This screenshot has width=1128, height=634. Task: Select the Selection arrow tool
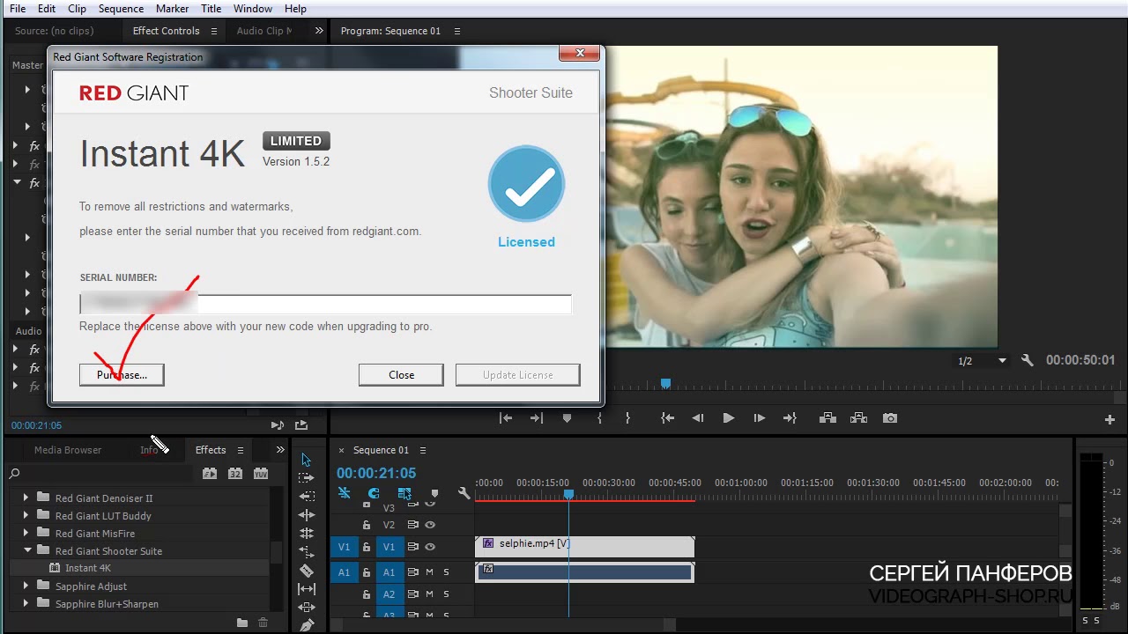306,460
